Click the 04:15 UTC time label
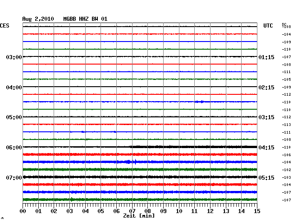The image size is (293, 223). (266, 148)
